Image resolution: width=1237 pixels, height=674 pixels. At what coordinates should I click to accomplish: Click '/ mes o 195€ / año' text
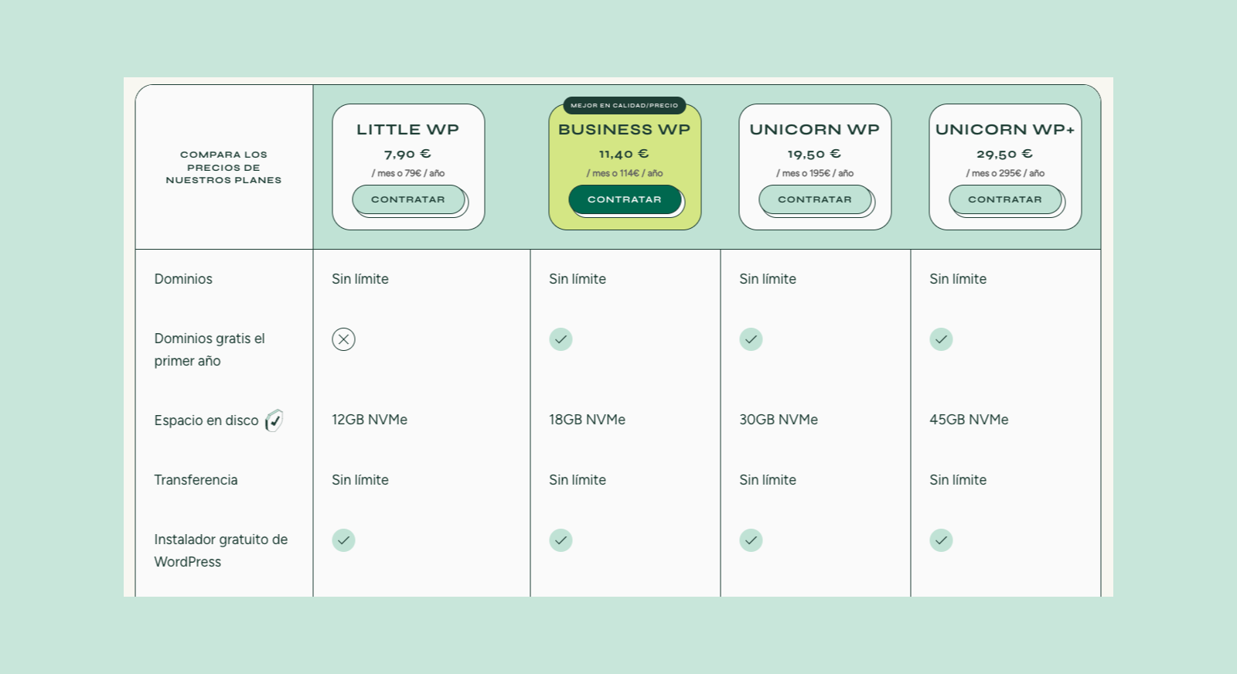pos(815,173)
